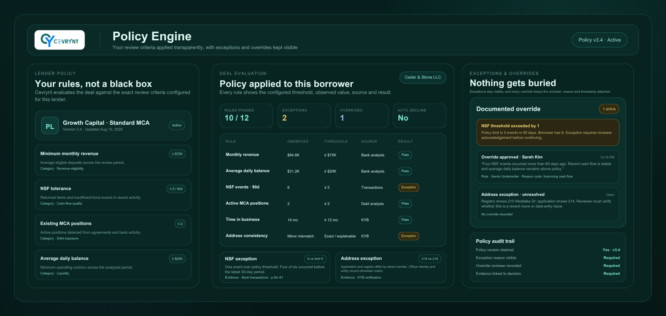Click the Active badge on Growth Capital card
Image resolution: width=666 pixels, height=316 pixels.
point(177,126)
